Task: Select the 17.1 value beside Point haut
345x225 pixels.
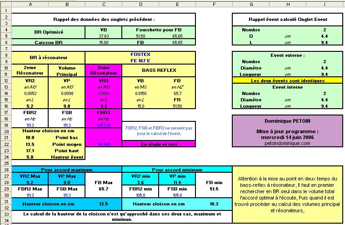Action: pos(30,150)
